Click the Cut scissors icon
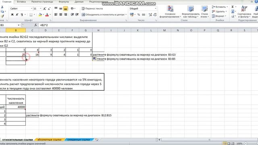The height and width of the screenshot is (145, 258). pos(2,7)
